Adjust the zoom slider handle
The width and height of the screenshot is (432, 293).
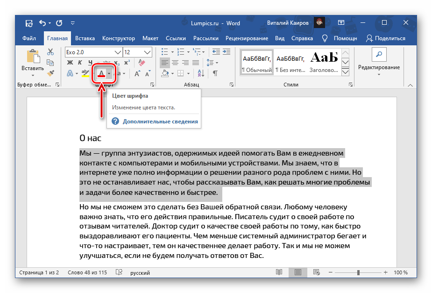click(x=358, y=272)
